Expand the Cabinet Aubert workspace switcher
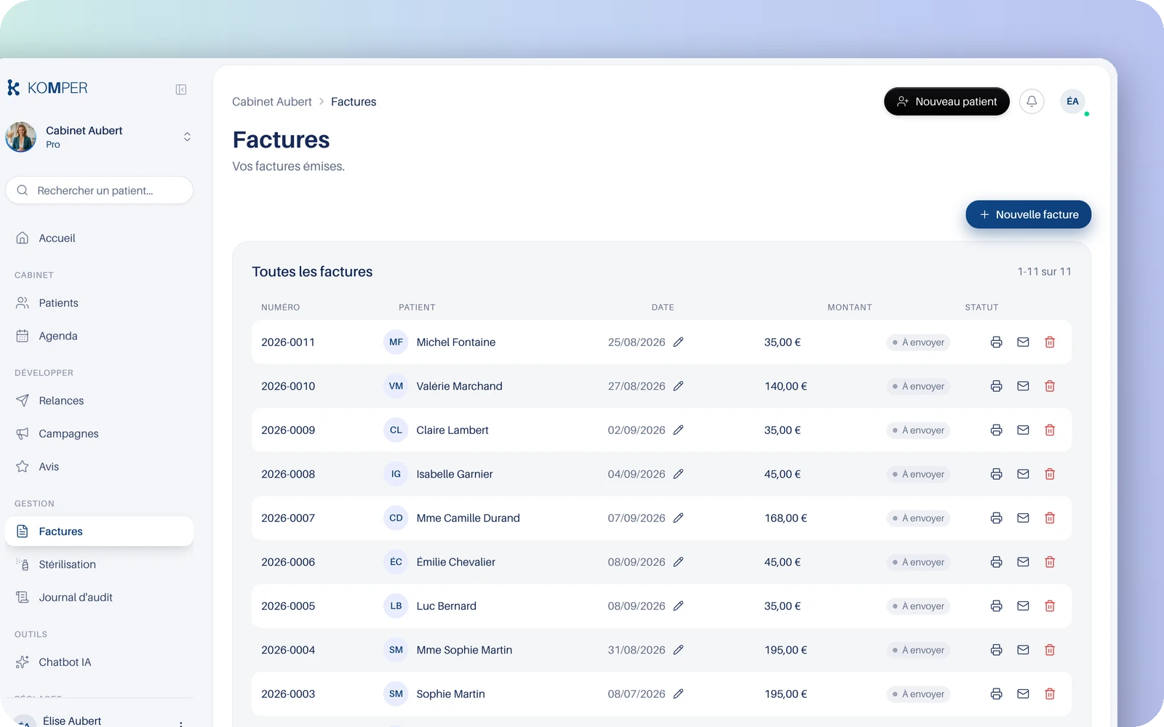The height and width of the screenshot is (727, 1164). click(187, 137)
